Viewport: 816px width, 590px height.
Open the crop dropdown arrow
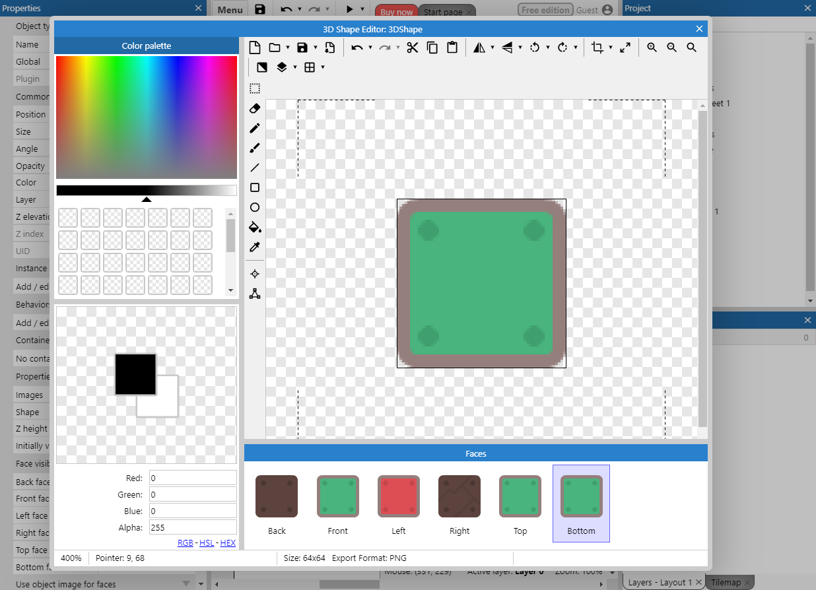point(611,48)
